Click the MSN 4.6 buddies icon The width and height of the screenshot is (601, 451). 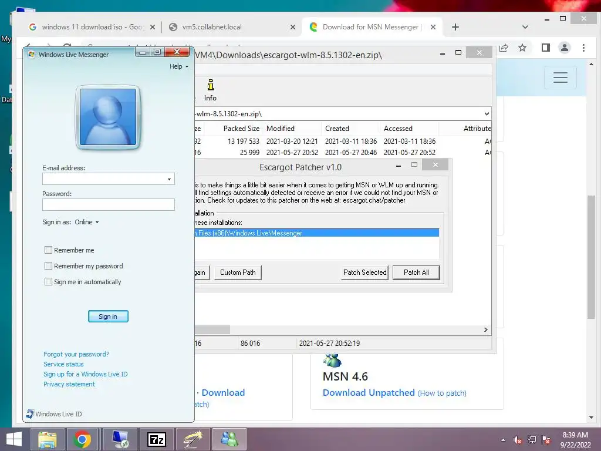pos(332,361)
